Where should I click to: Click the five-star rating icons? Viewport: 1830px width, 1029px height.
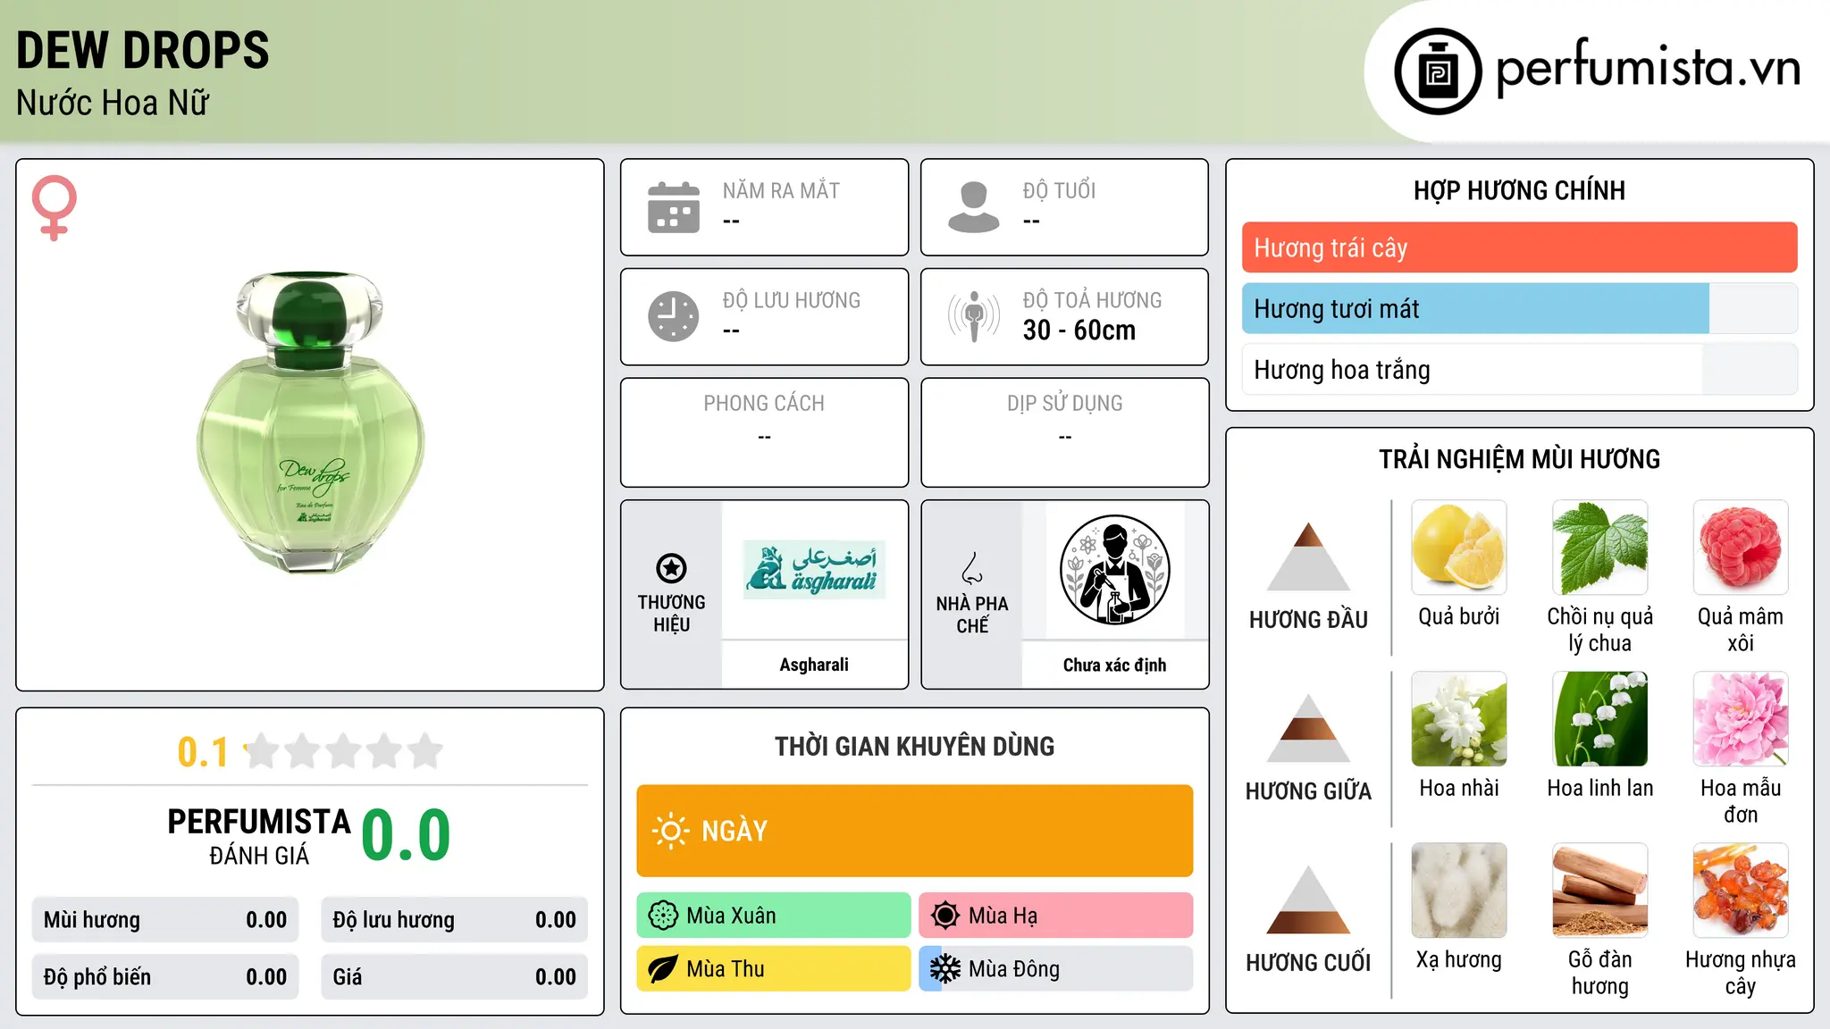[x=343, y=751]
